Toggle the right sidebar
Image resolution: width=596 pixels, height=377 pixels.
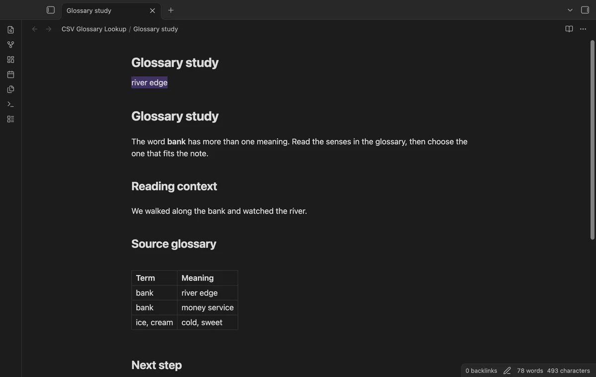point(585,10)
